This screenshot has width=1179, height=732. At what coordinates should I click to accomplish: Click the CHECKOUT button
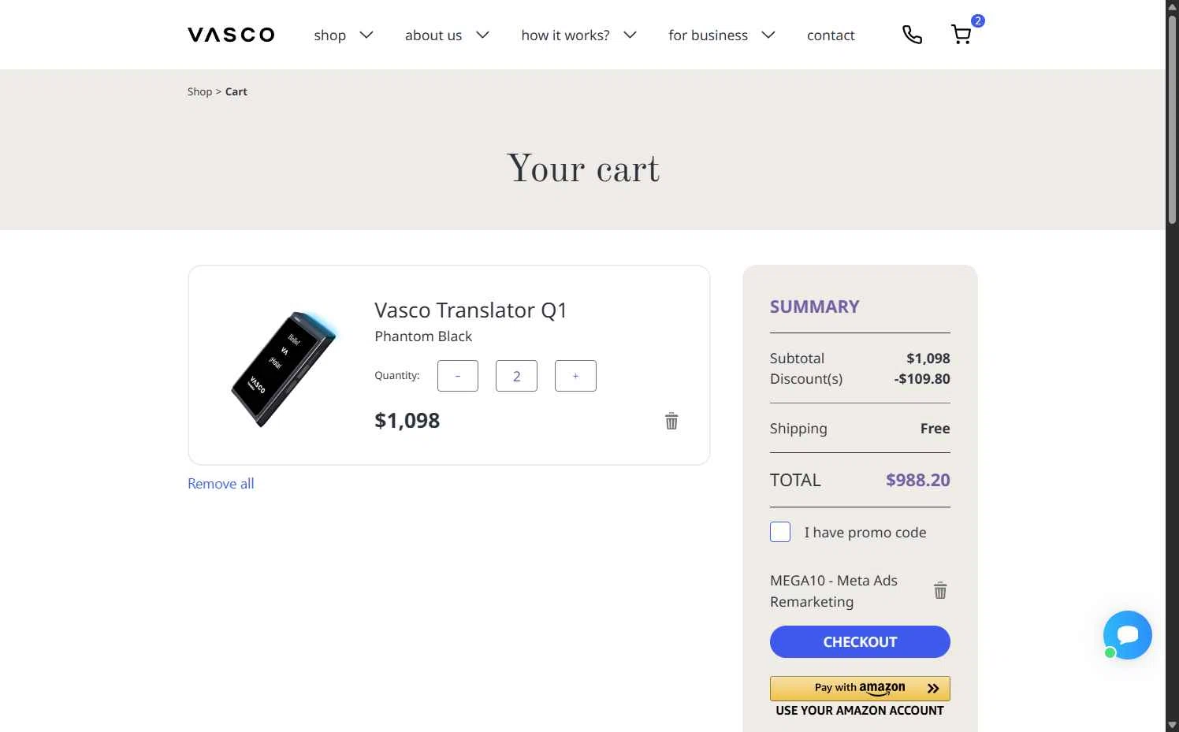tap(860, 641)
